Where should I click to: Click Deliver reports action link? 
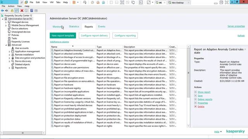(x=205, y=99)
